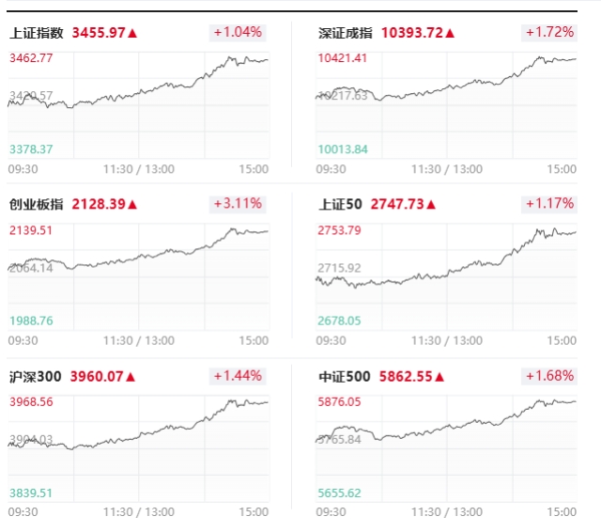Select the +3.11% change badge
601x532 pixels.
239,203
